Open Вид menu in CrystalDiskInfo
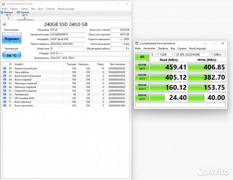This screenshot has width=233, height=180. point(33,9)
